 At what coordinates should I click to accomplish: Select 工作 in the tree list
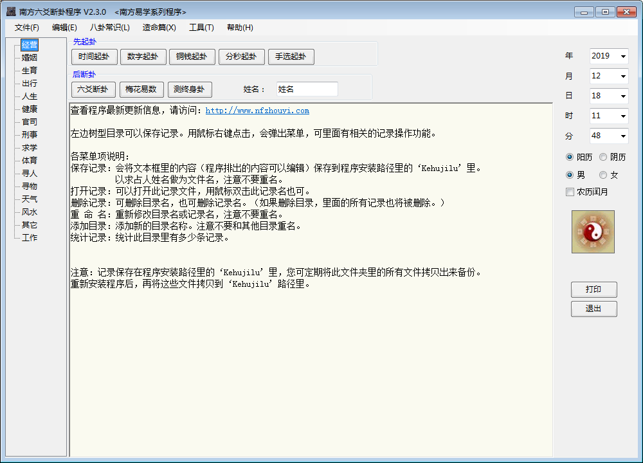[30, 238]
